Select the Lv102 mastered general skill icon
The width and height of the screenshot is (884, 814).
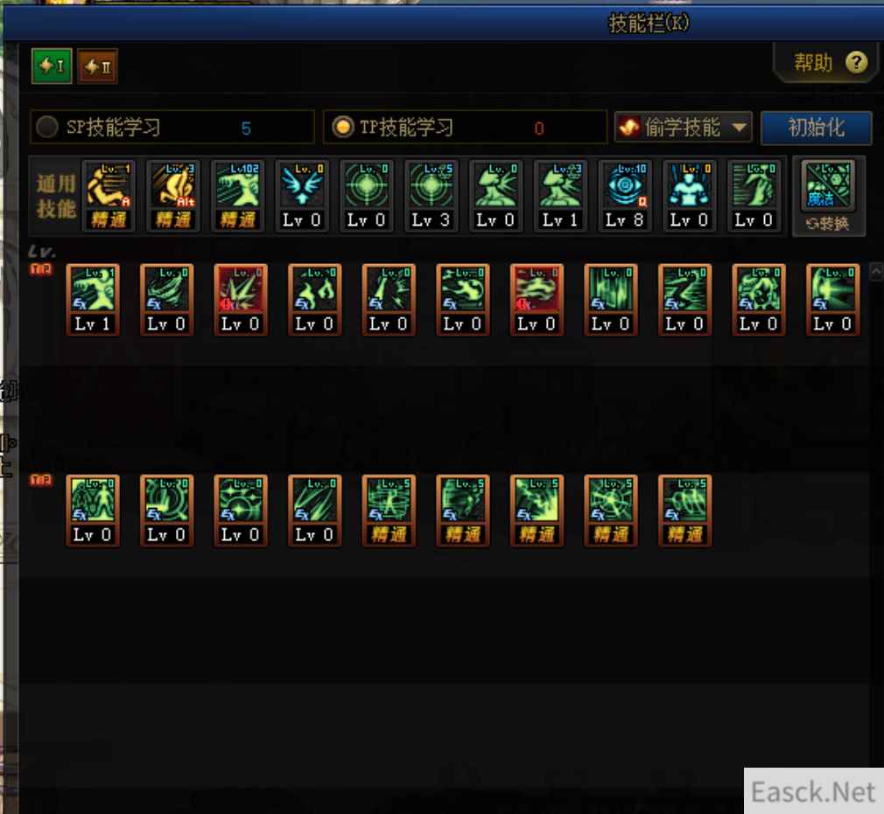[x=237, y=196]
